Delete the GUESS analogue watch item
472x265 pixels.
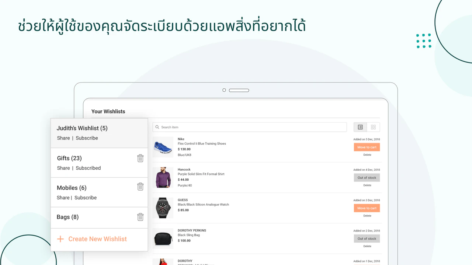(x=367, y=216)
